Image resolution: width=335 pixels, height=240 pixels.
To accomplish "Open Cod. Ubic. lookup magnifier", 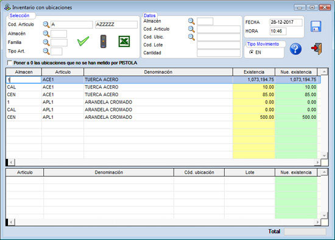I will 191,37.
